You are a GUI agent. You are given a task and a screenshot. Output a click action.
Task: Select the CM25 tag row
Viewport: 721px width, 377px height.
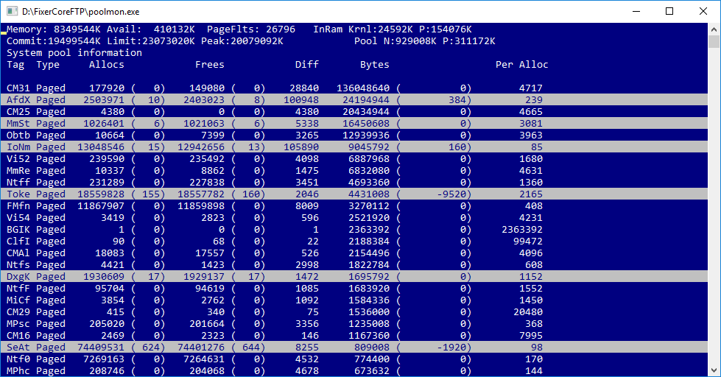354,112
